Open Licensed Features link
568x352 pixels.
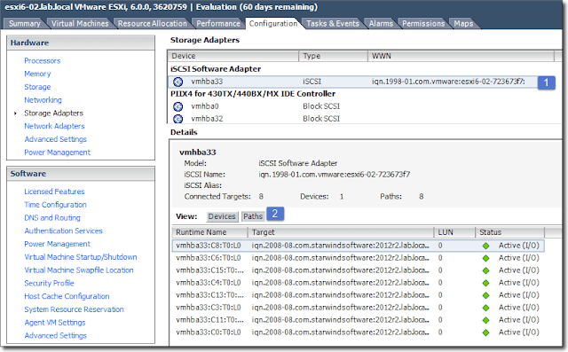[54, 192]
